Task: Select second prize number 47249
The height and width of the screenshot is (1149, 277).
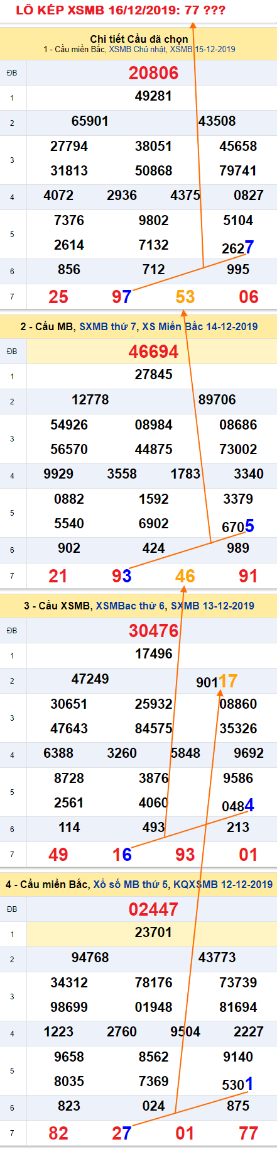Action: point(90,679)
